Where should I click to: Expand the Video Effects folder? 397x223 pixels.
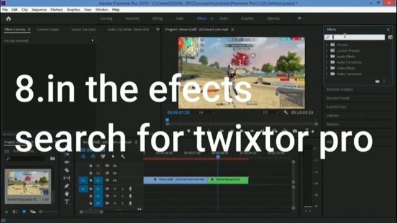pyautogui.click(x=327, y=68)
